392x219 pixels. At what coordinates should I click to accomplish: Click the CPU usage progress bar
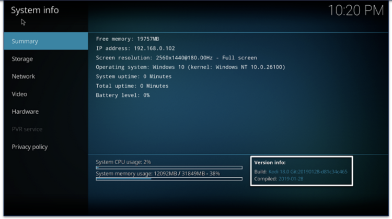(x=169, y=167)
